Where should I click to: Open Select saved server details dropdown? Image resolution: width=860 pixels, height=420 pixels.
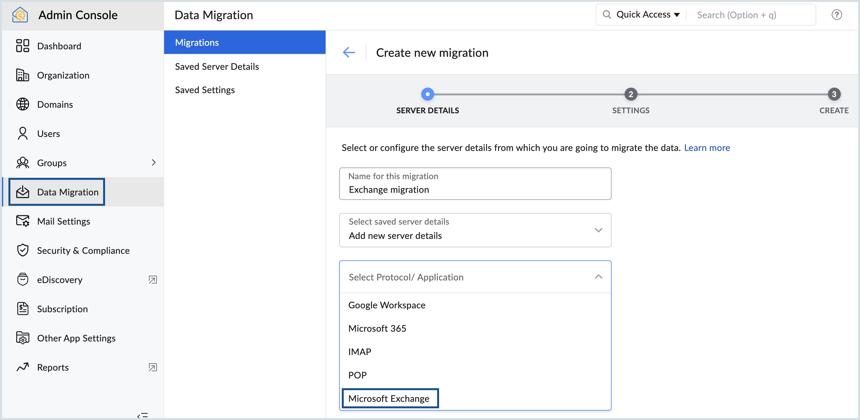(x=475, y=230)
